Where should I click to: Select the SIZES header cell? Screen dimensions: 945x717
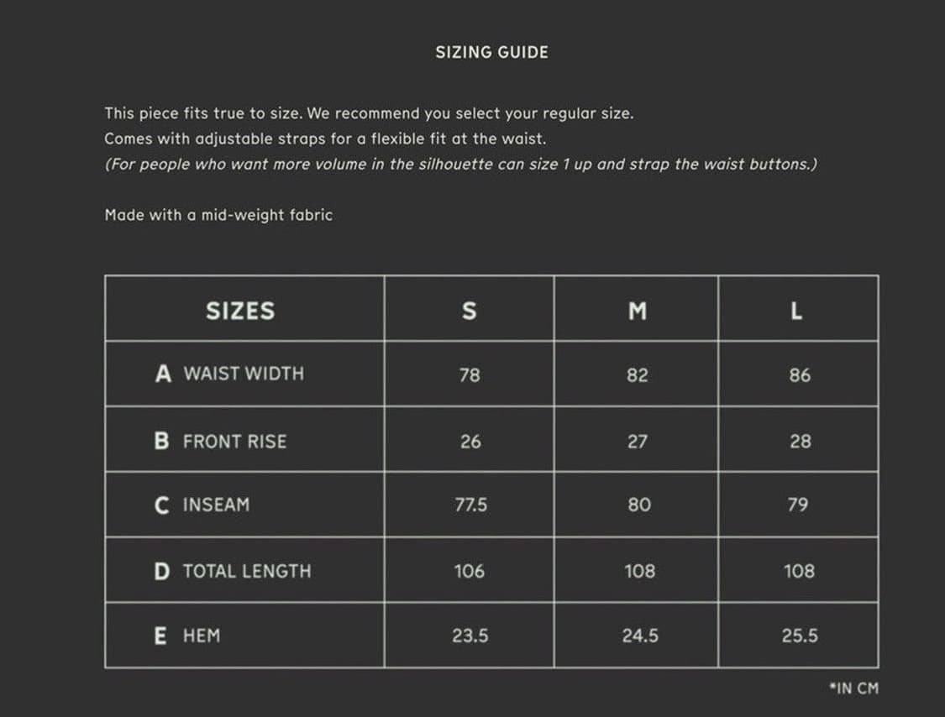tap(240, 311)
